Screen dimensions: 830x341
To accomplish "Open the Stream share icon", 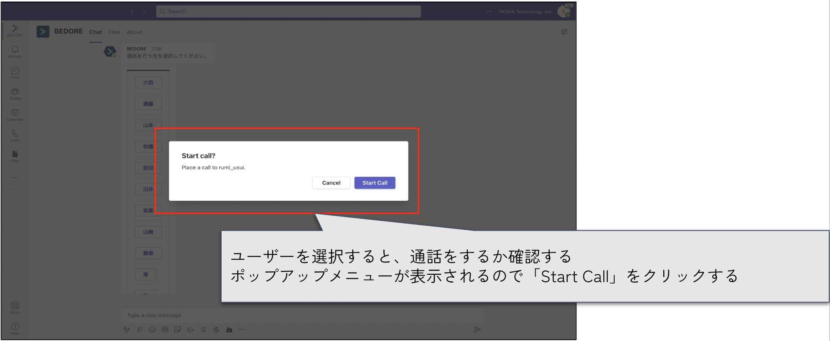I will 191,330.
